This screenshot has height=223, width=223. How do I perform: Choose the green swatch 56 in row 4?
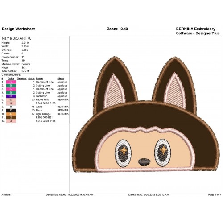click(11, 93)
